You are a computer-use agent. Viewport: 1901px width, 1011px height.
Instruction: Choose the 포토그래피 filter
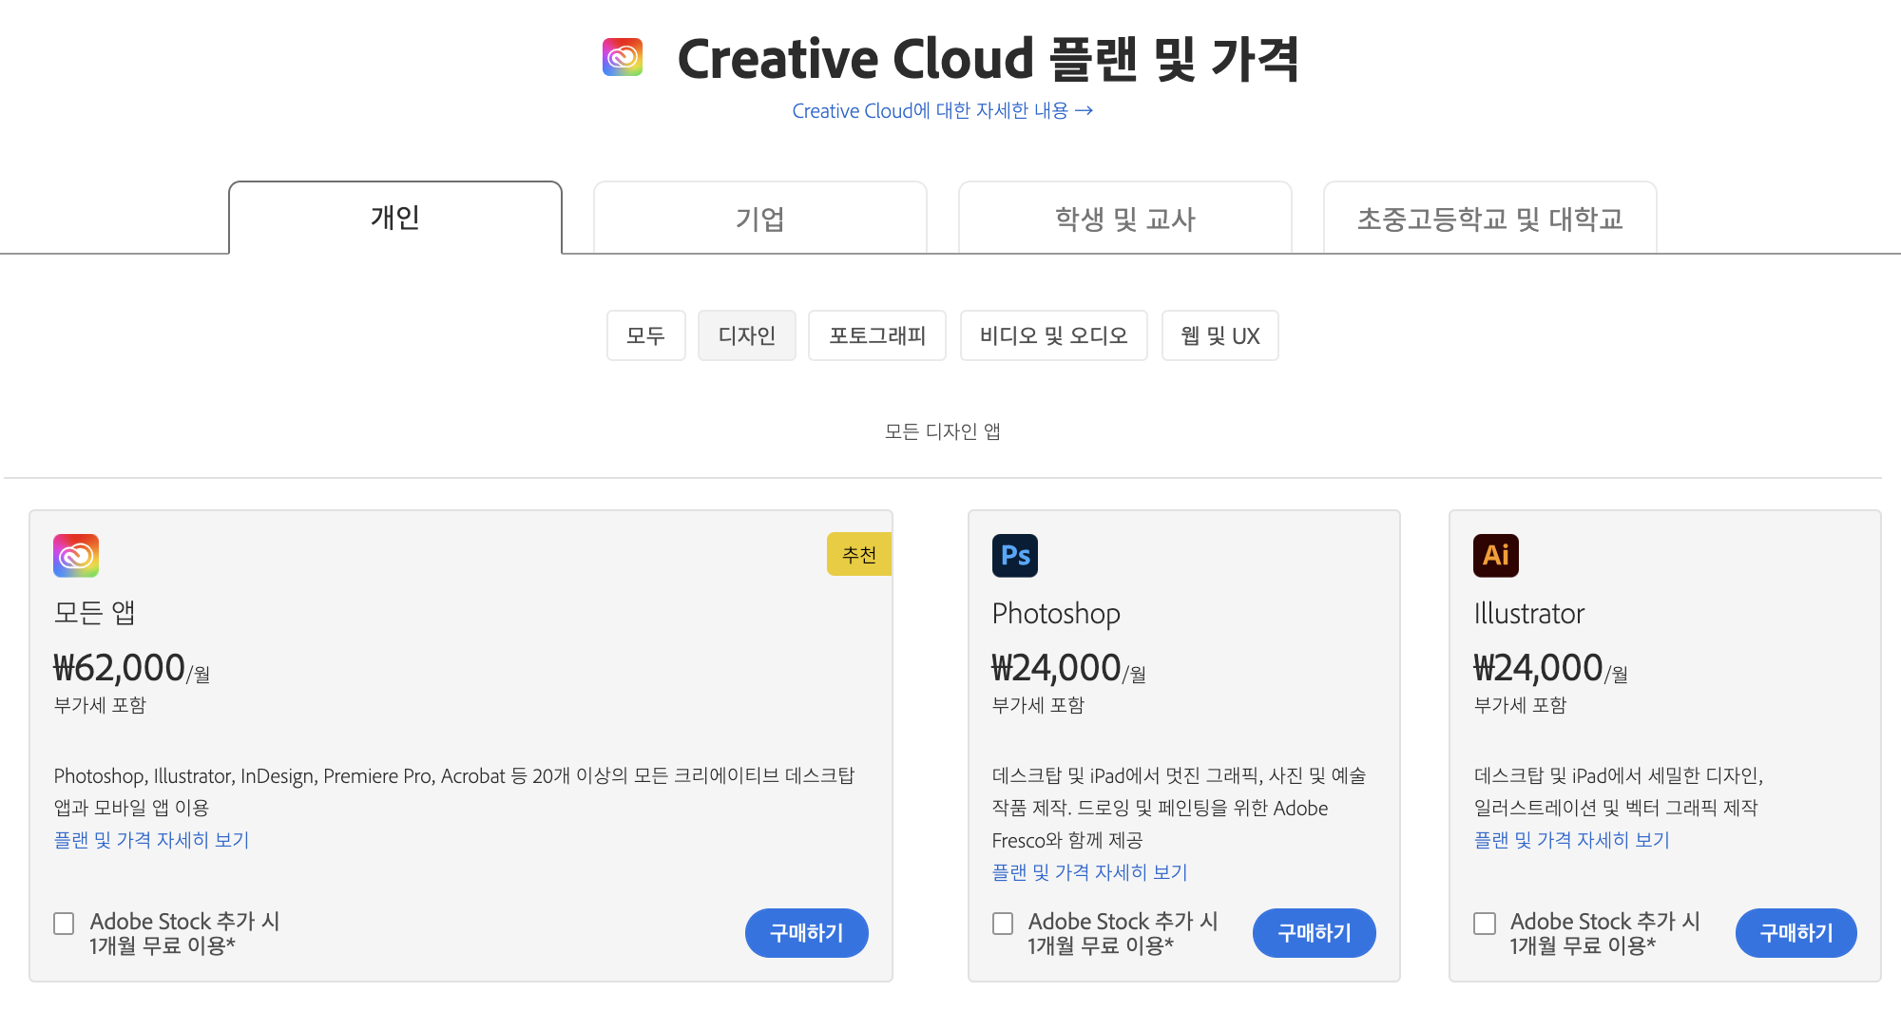pyautogui.click(x=877, y=335)
